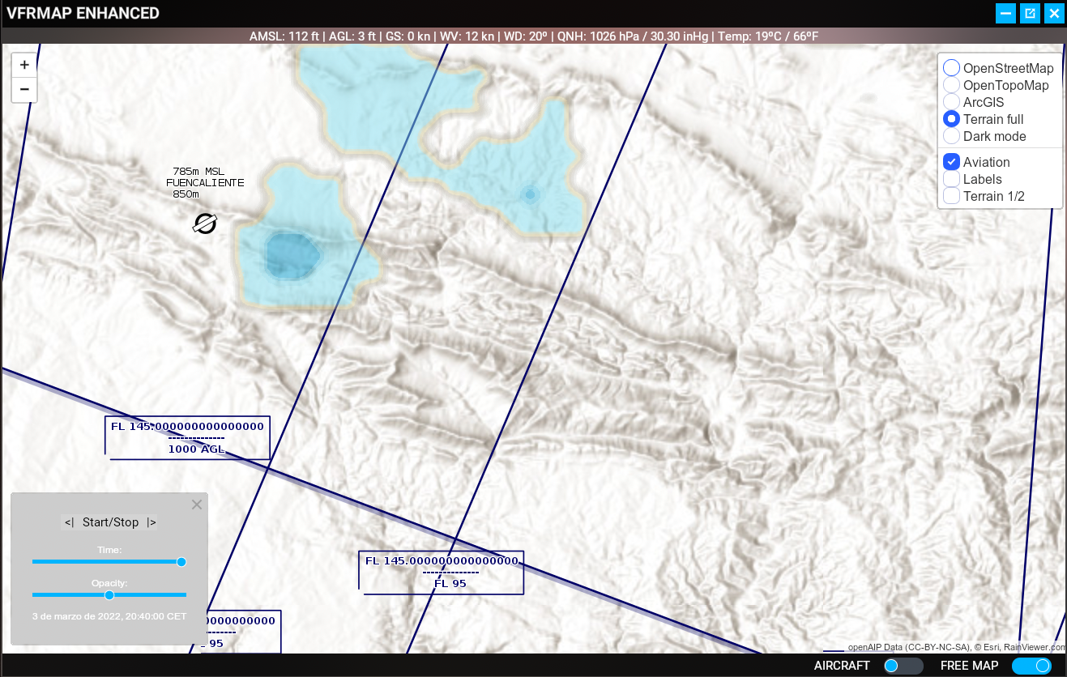Toggle the AIRCRAFT follow switch
Screen dimensions: 1067x677
click(903, 666)
